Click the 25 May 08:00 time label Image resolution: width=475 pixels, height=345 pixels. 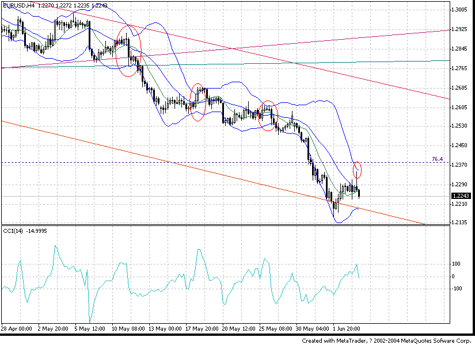pos(276,329)
